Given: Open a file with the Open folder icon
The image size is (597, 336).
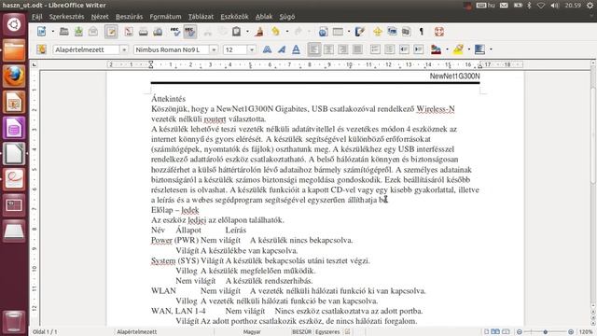Looking at the screenshot, I should (64, 32).
